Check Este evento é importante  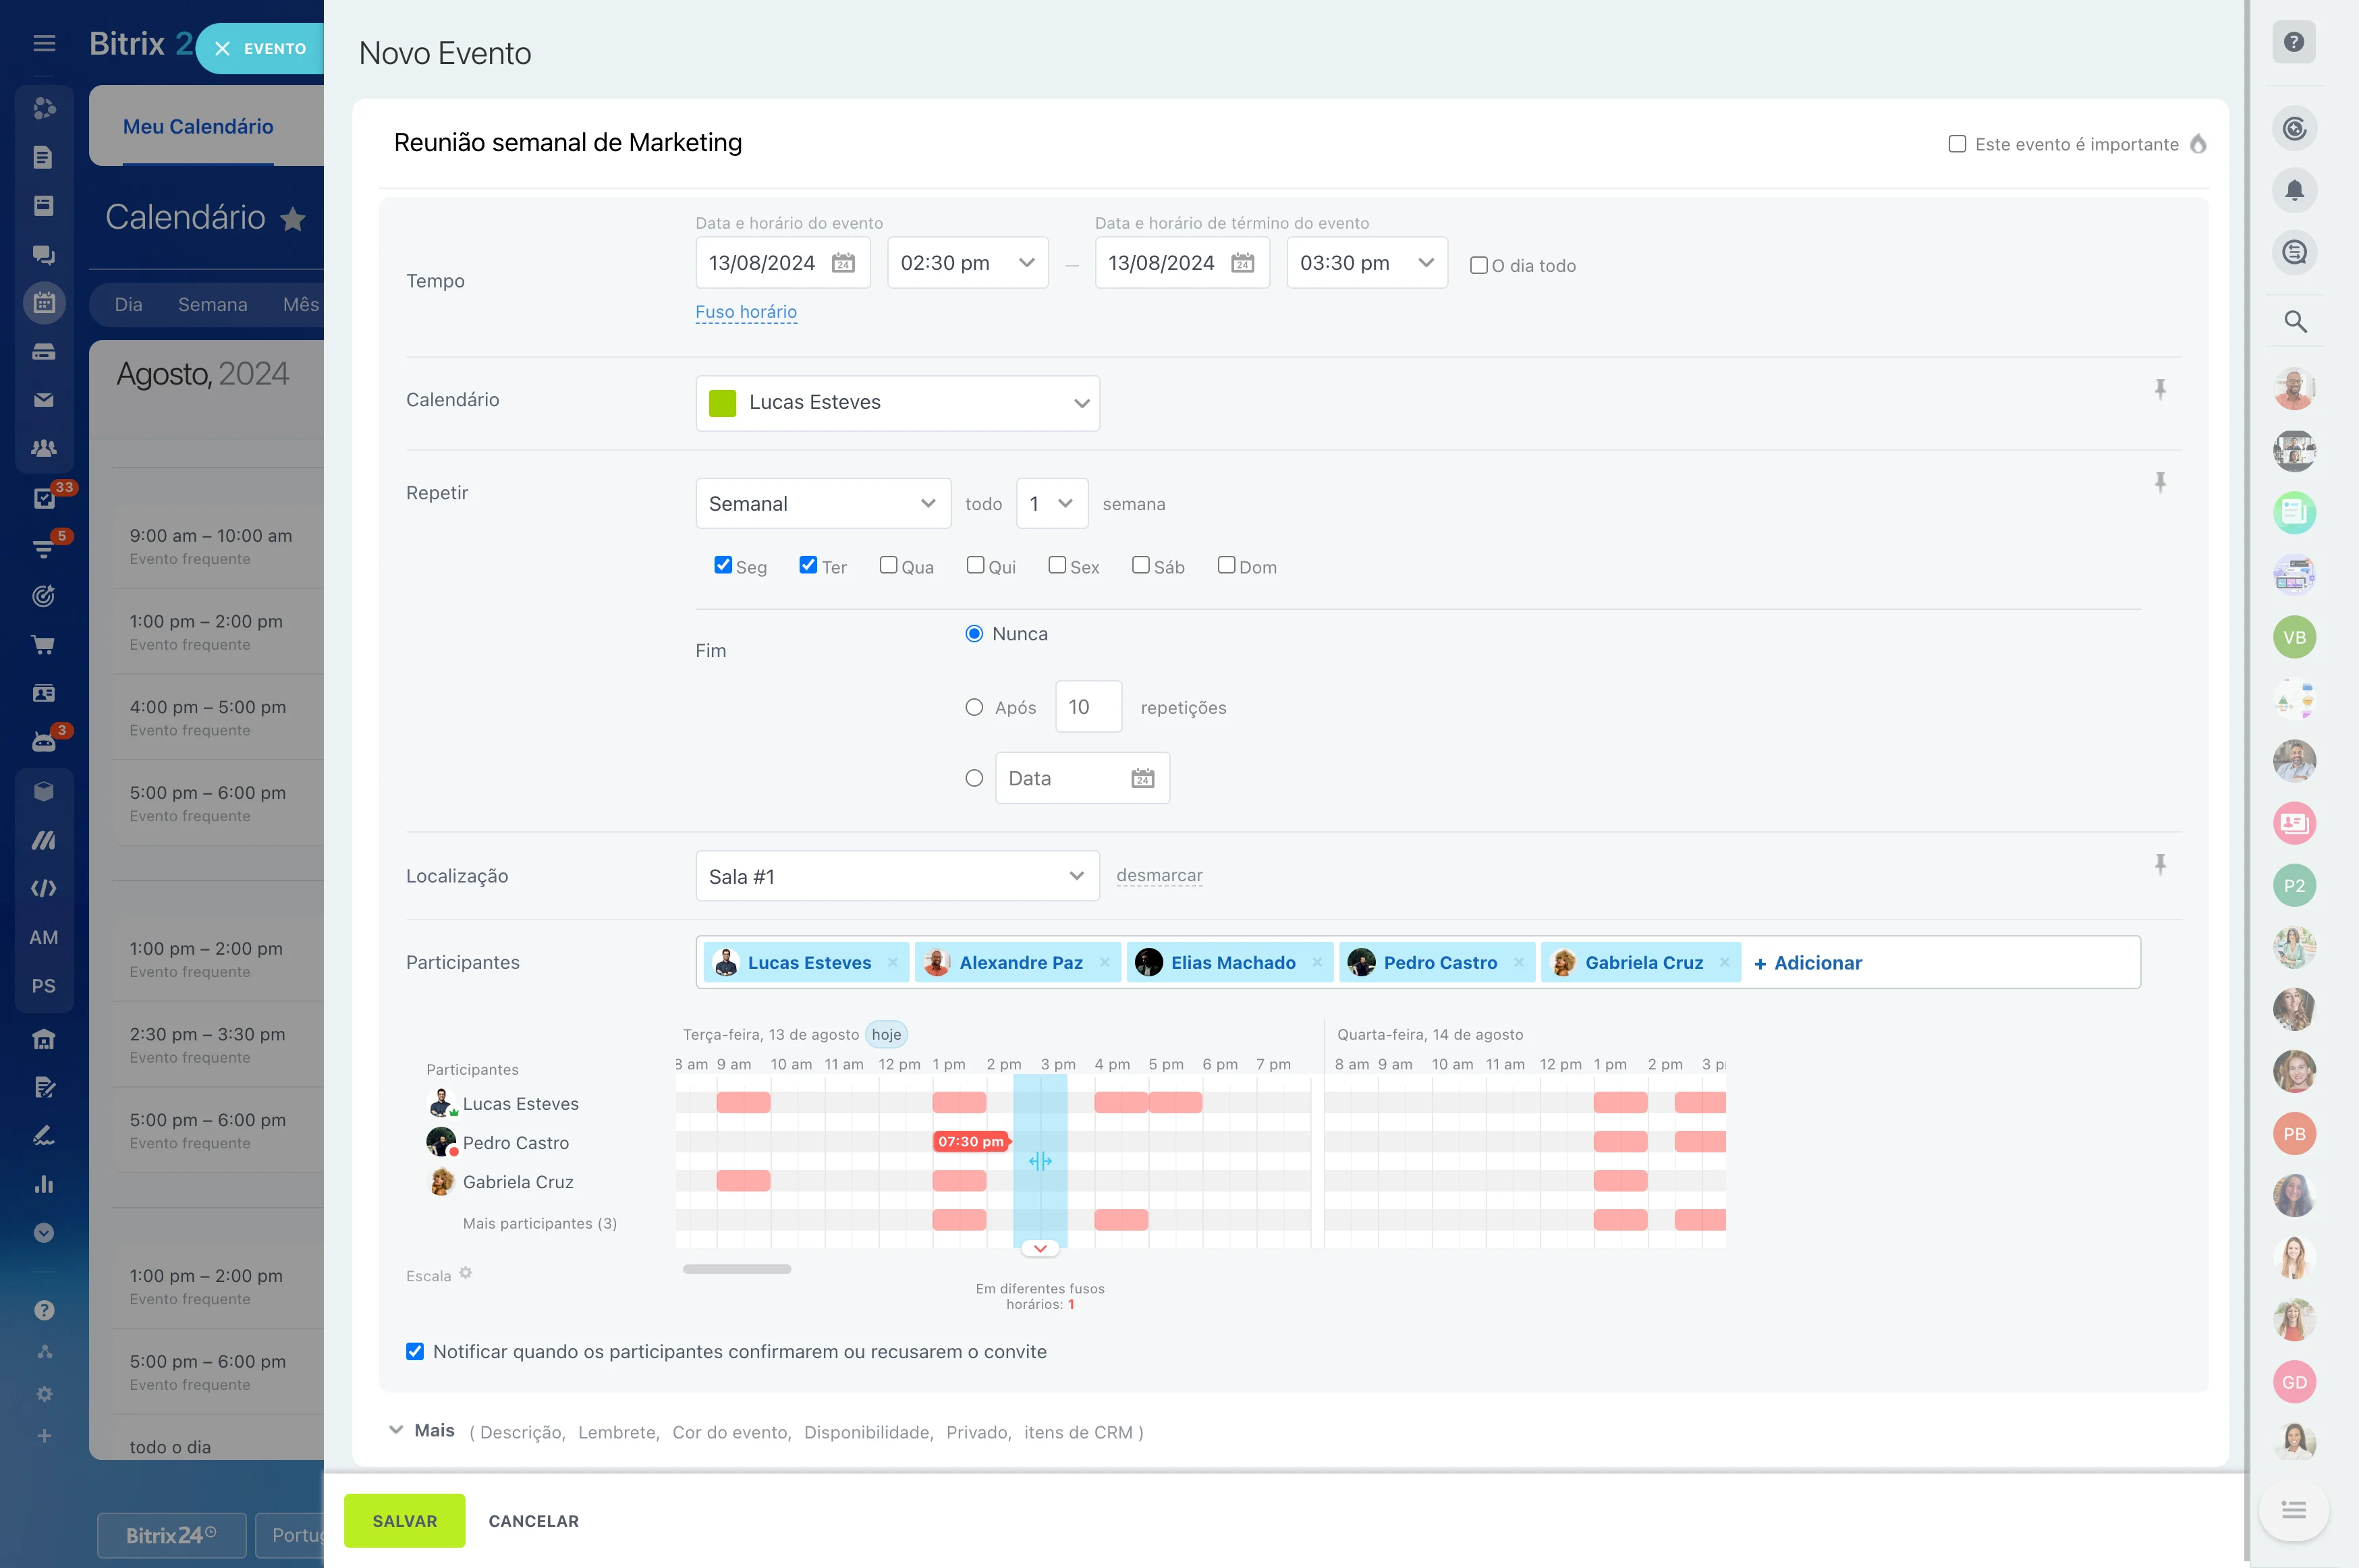click(1957, 144)
